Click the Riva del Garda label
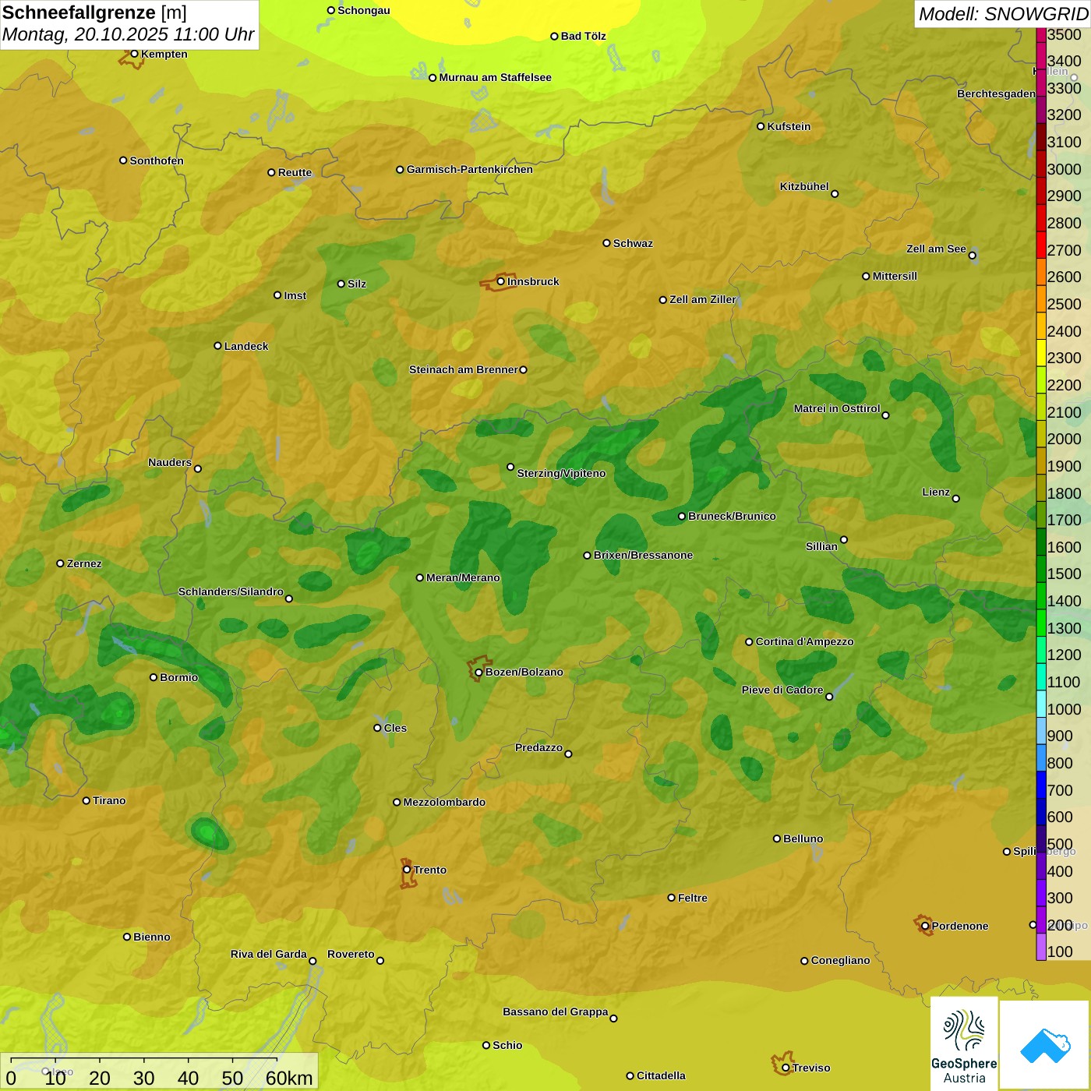Image resolution: width=1091 pixels, height=1091 pixels. (269, 954)
